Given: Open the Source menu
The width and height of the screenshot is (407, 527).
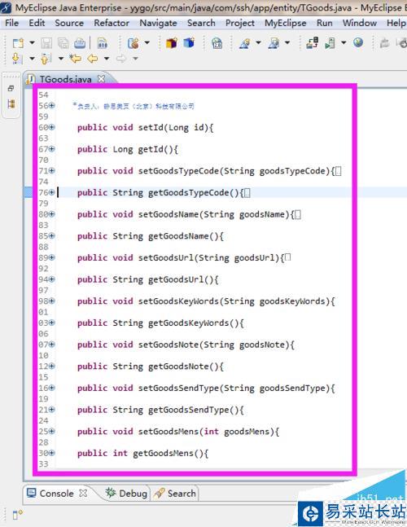Looking at the screenshot, I should coord(69,23).
